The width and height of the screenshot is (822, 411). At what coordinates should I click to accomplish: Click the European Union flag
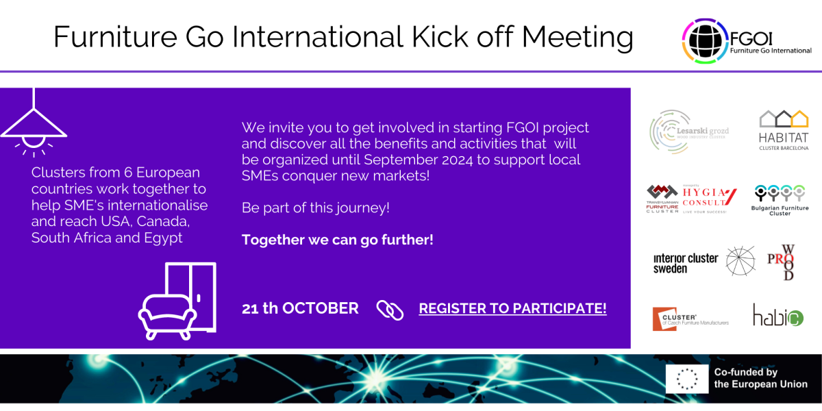[687, 378]
